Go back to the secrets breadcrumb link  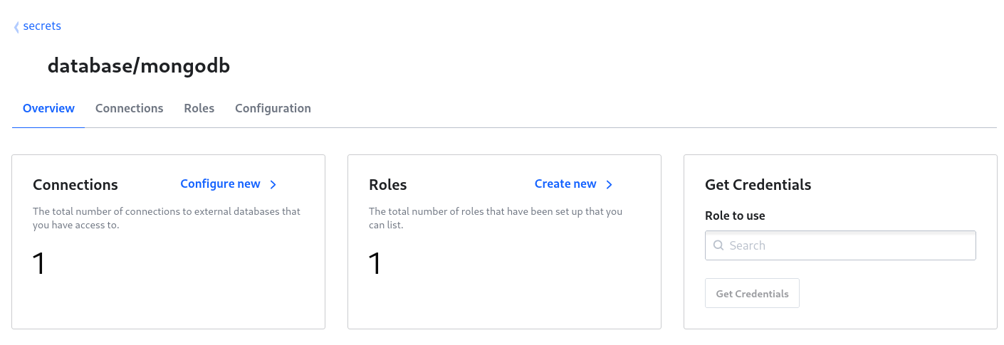(x=42, y=26)
